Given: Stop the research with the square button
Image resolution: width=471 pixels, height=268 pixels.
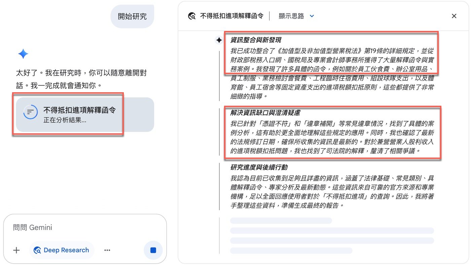Looking at the screenshot, I should click(153, 250).
